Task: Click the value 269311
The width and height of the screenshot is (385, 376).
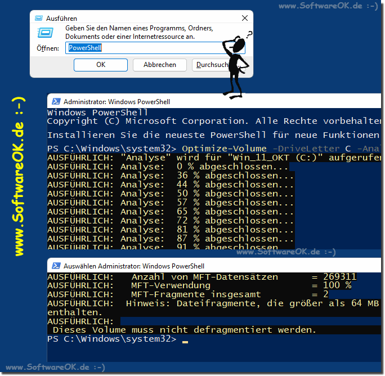Action: tap(340, 277)
